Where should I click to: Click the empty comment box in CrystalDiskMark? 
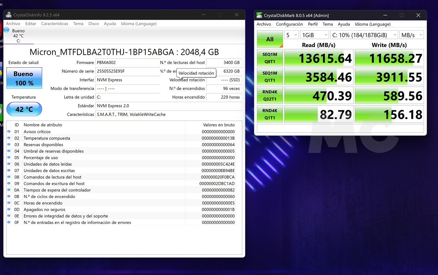click(x=340, y=128)
